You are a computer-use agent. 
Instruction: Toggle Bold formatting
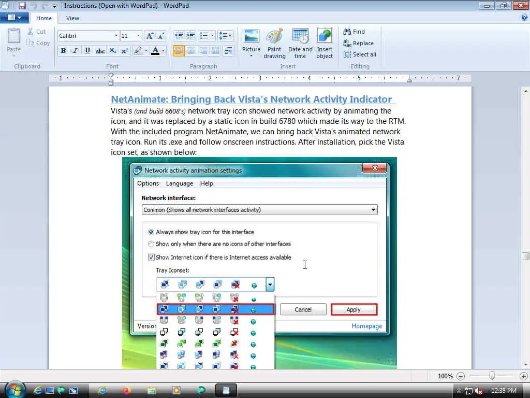point(63,51)
